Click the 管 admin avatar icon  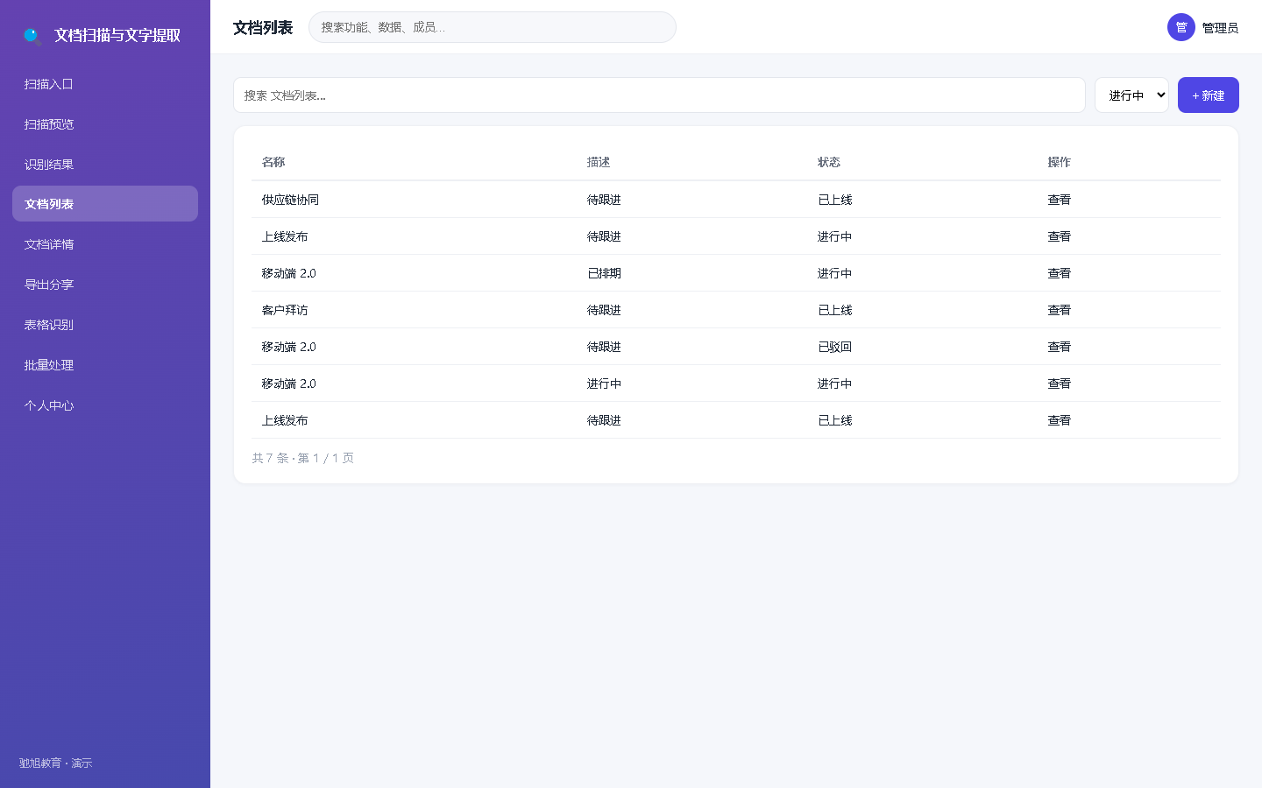(1181, 27)
